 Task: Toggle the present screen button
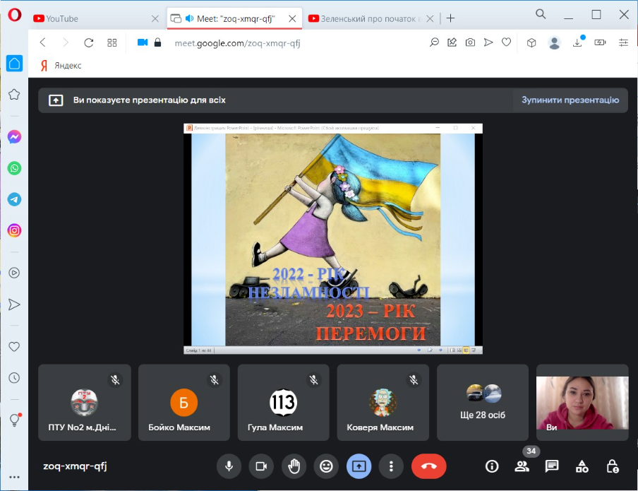tap(359, 466)
